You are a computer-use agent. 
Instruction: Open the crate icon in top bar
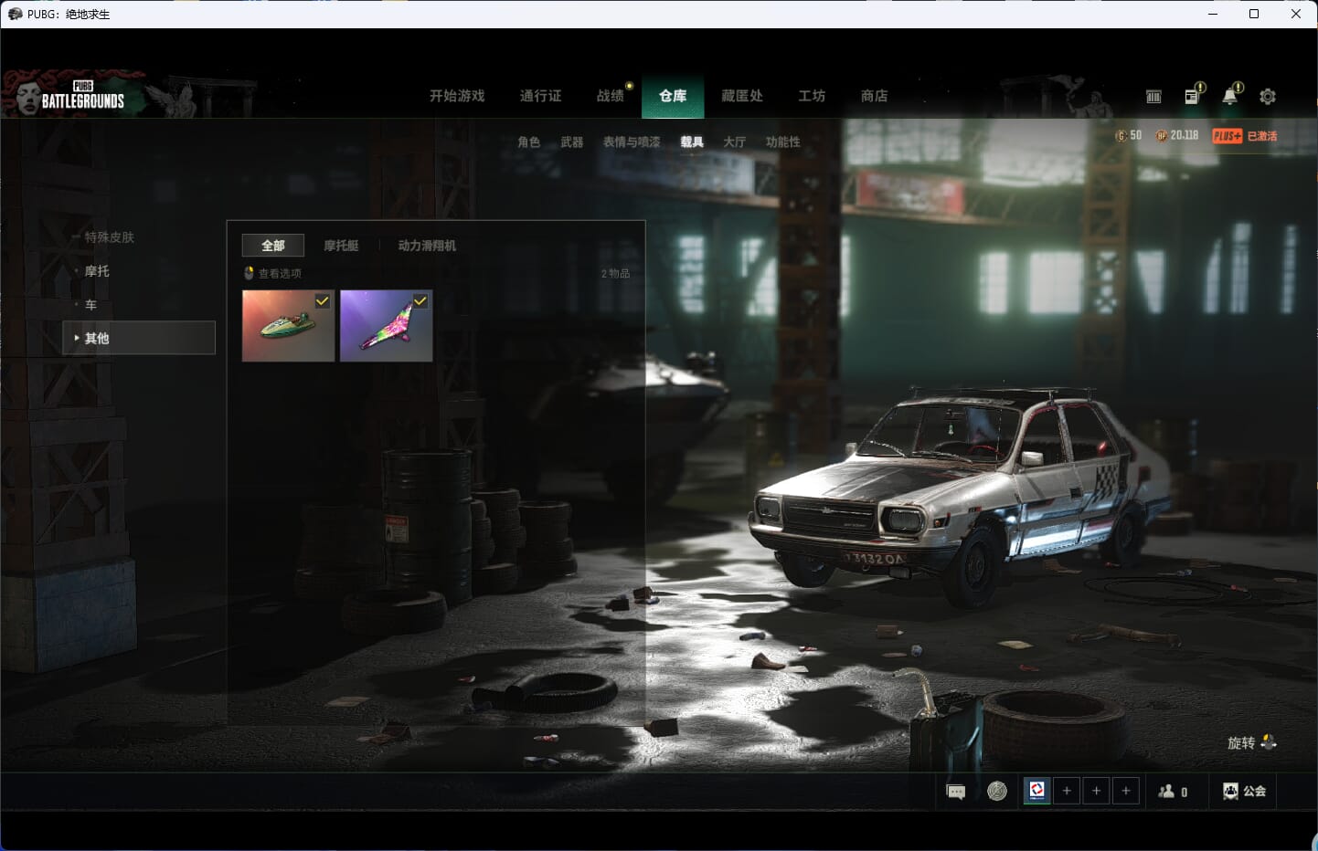(1153, 96)
